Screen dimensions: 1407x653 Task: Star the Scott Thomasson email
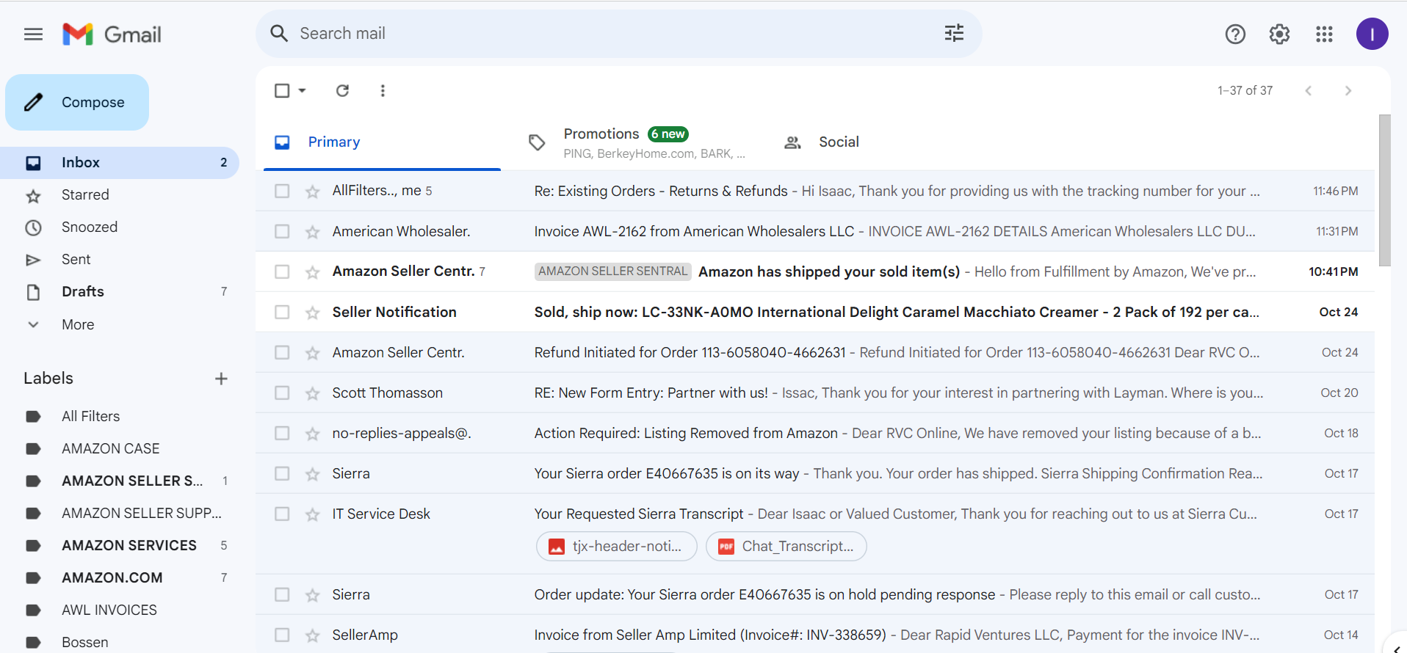coord(313,393)
